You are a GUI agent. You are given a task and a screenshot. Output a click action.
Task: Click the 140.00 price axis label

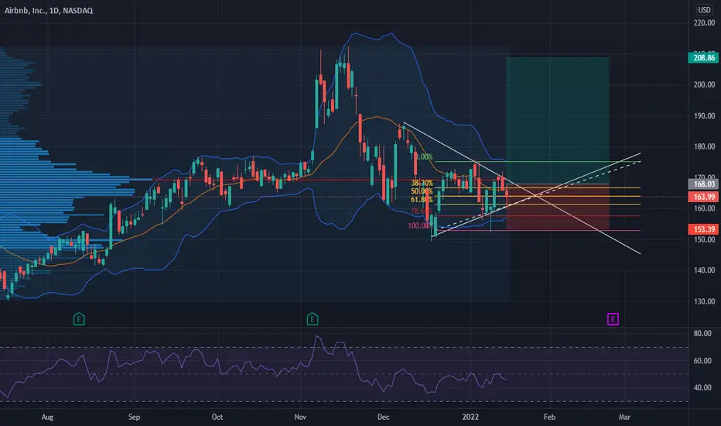coord(704,270)
